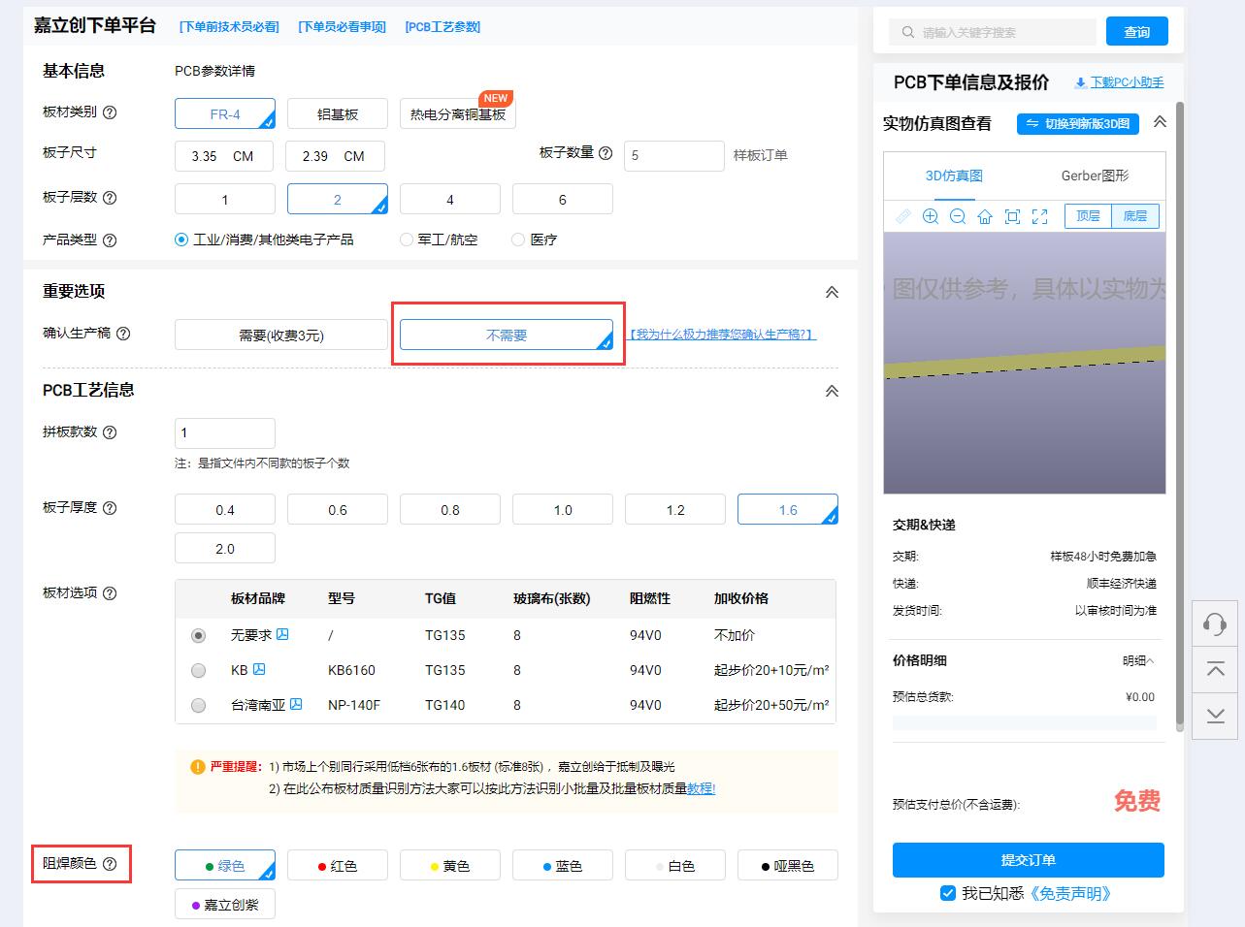Jump to page top arrow icon

(x=1215, y=670)
